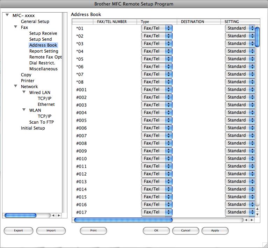This screenshot has height=248, width=268.
Task: Click DESTINATION field for #007
Action: click(x=198, y=135)
